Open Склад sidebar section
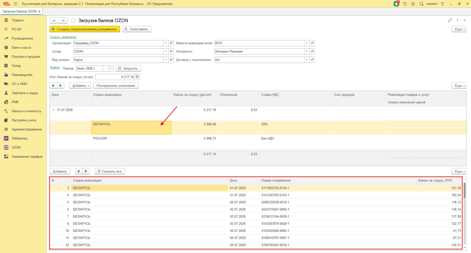The height and width of the screenshot is (253, 471). point(16,65)
